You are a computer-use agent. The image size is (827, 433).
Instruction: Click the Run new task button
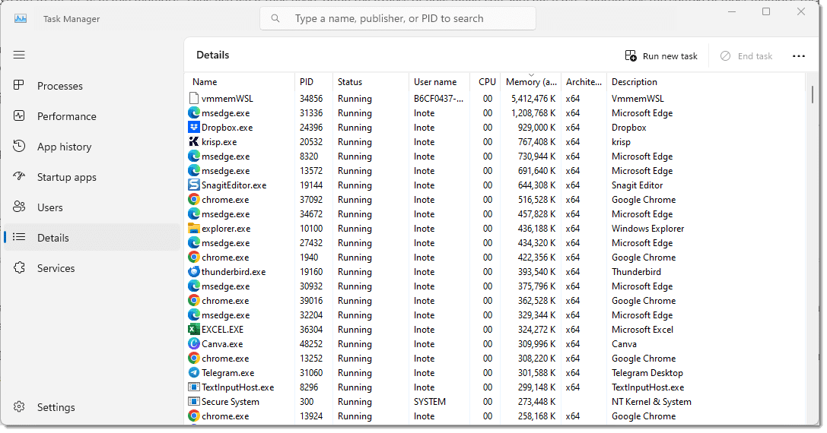(661, 56)
